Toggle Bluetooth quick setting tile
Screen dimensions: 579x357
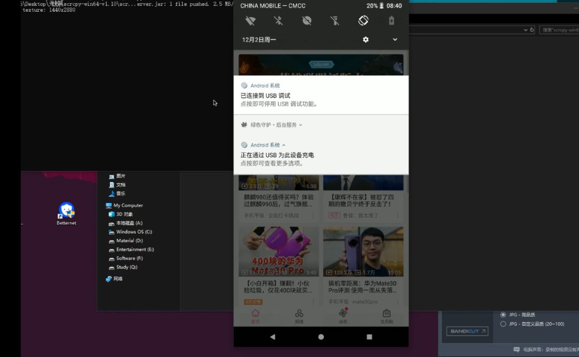278,21
